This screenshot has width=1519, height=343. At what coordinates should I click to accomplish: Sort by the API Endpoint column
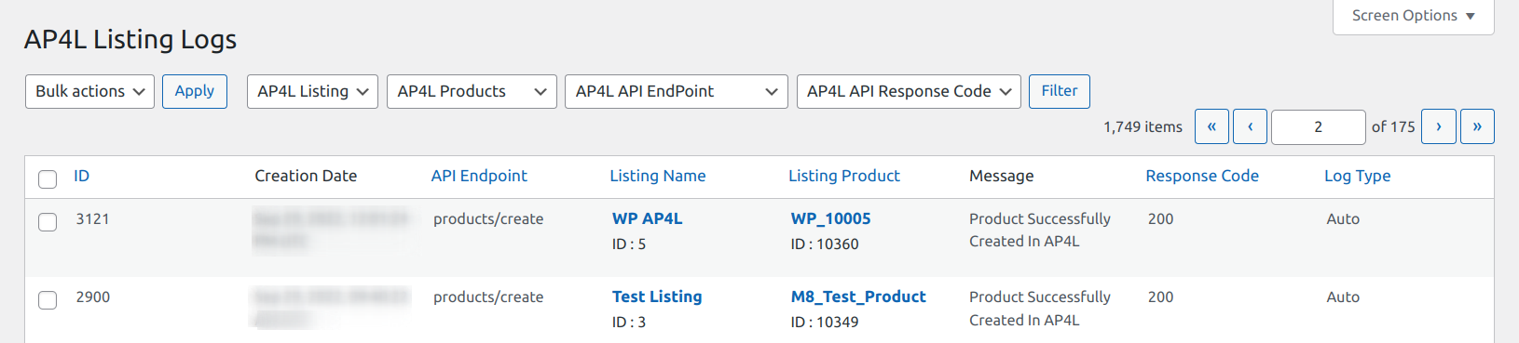pos(479,176)
